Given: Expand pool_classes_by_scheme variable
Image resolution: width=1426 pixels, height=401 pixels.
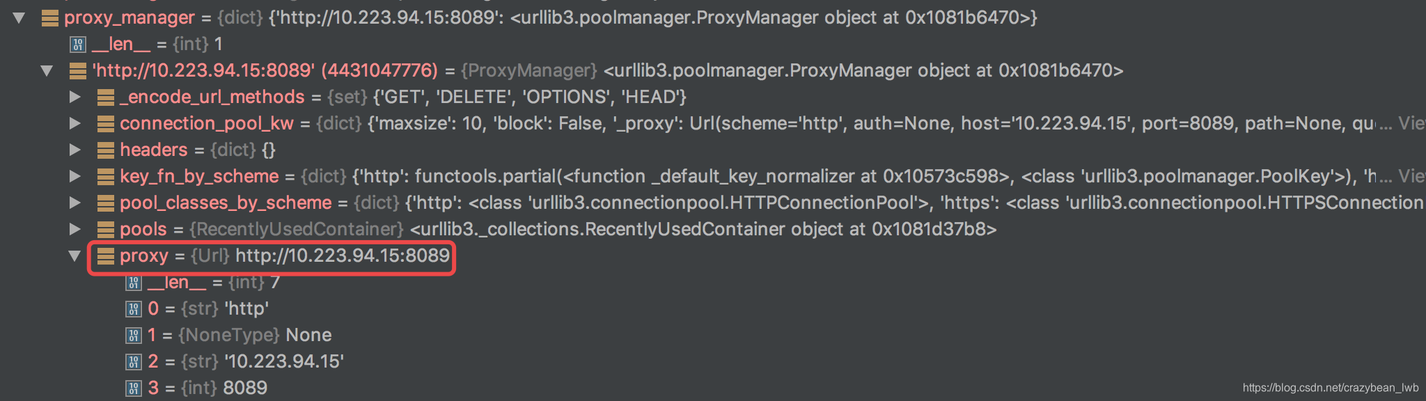Looking at the screenshot, I should coord(75,203).
